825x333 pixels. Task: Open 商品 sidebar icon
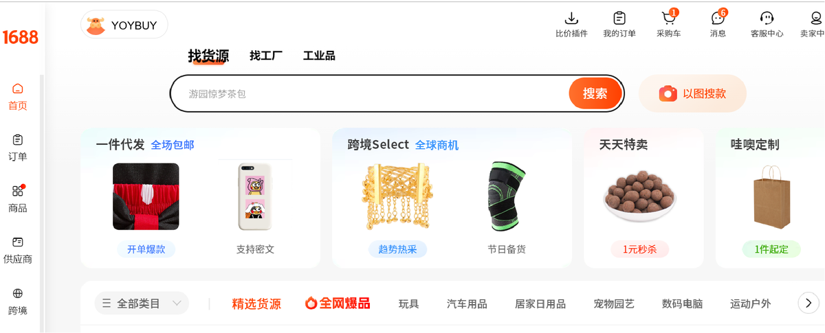coord(18,199)
